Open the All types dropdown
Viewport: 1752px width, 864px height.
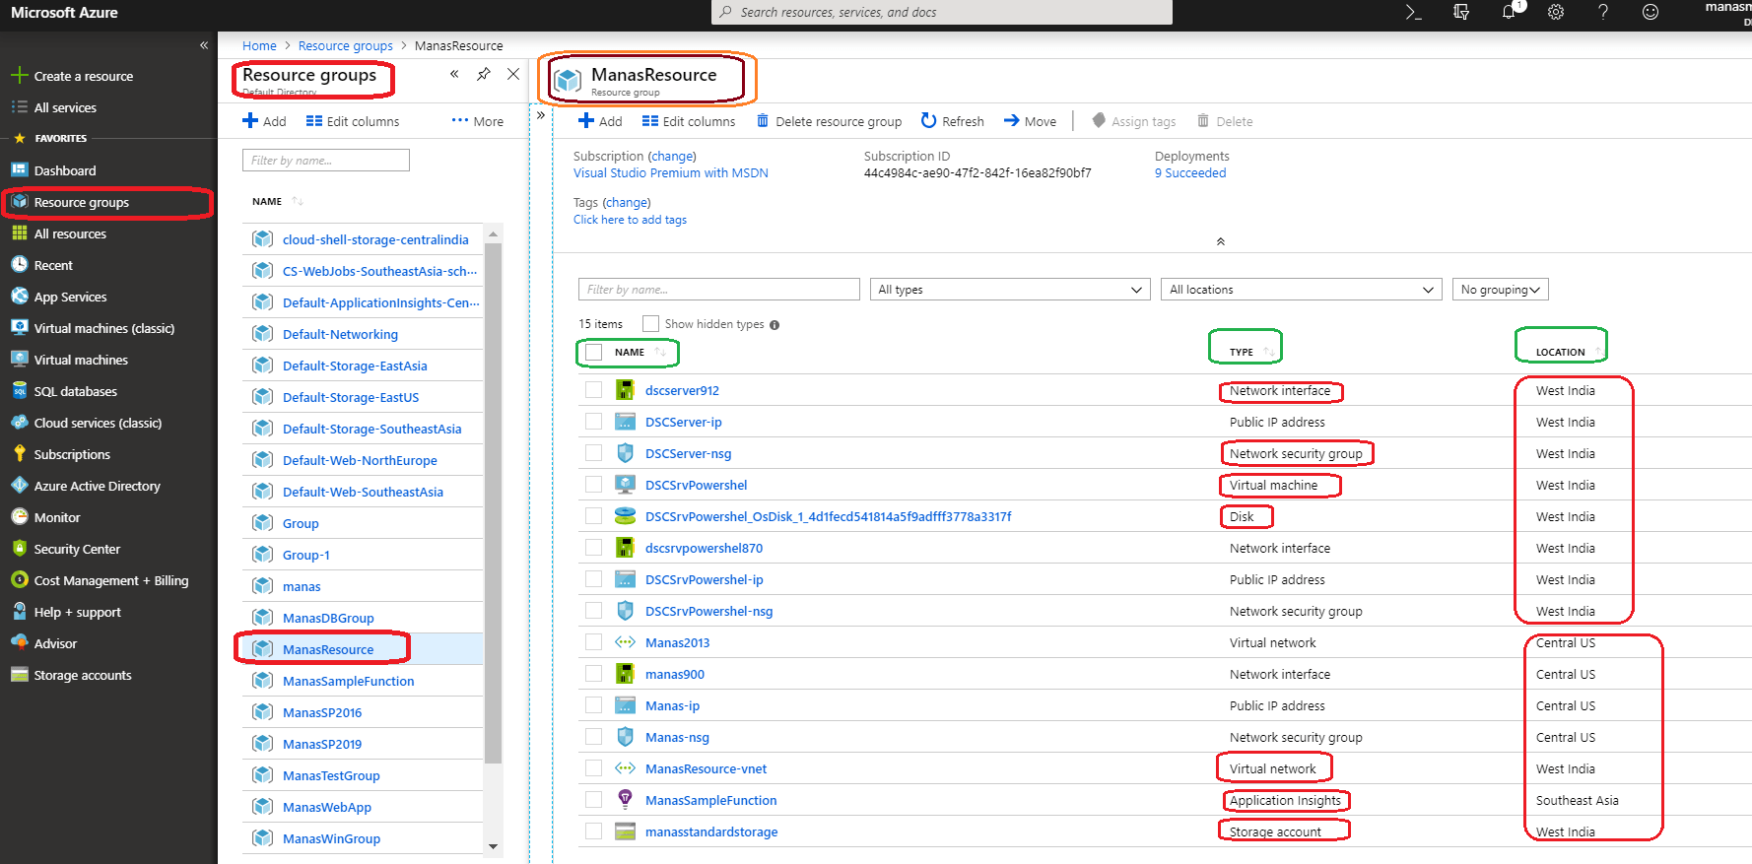click(1009, 289)
